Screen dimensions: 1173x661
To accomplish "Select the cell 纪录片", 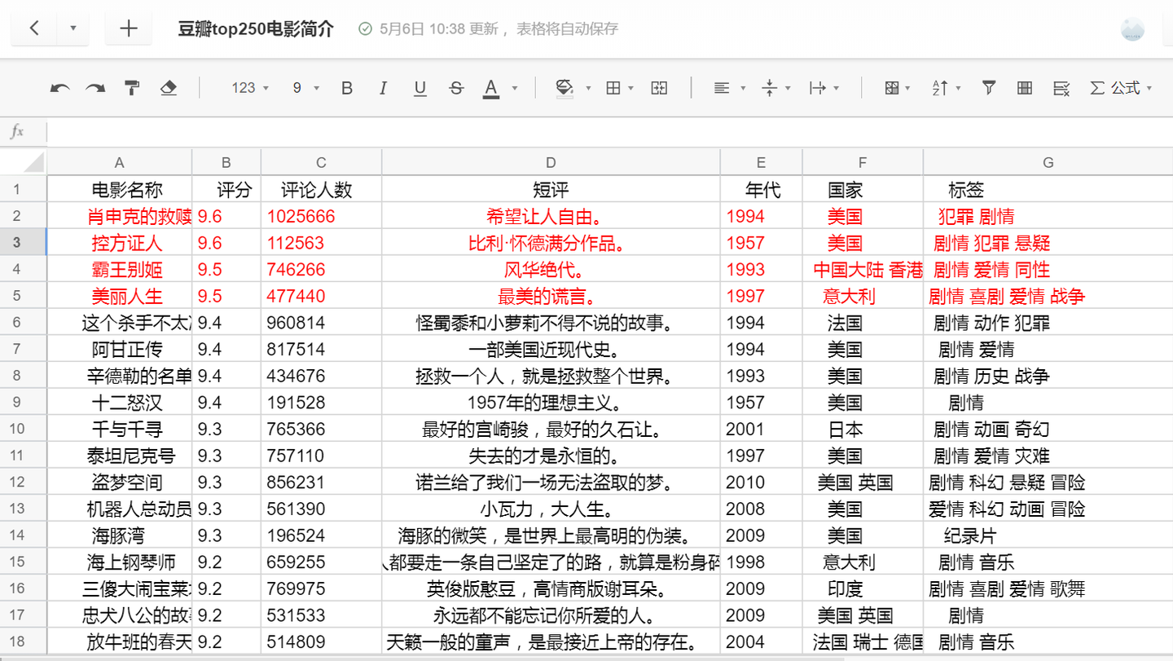I will [x=1048, y=535].
